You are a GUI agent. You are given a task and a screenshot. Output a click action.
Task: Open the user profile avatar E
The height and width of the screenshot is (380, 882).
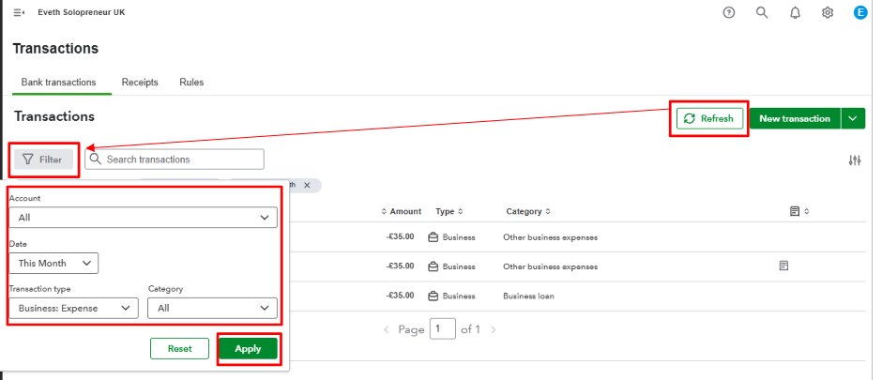pos(860,13)
